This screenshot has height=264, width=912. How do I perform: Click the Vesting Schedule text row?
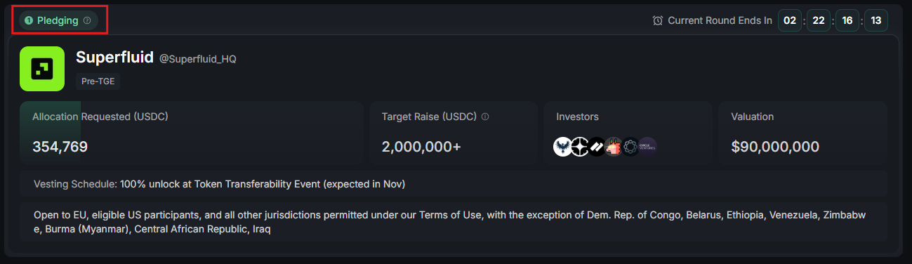pos(454,184)
